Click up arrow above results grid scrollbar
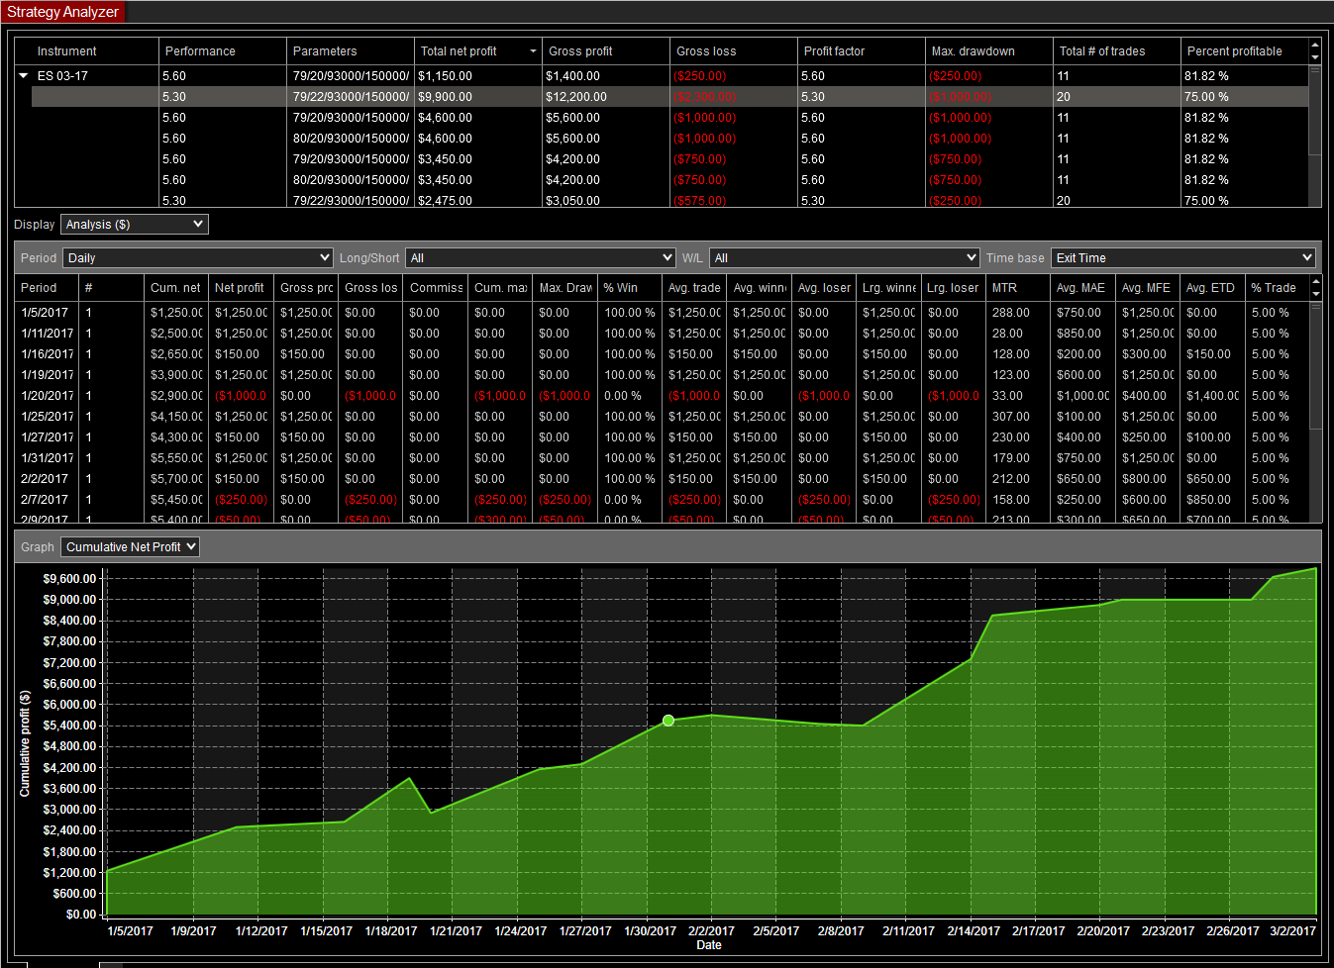Viewport: 1334px width, 968px height. click(x=1315, y=45)
